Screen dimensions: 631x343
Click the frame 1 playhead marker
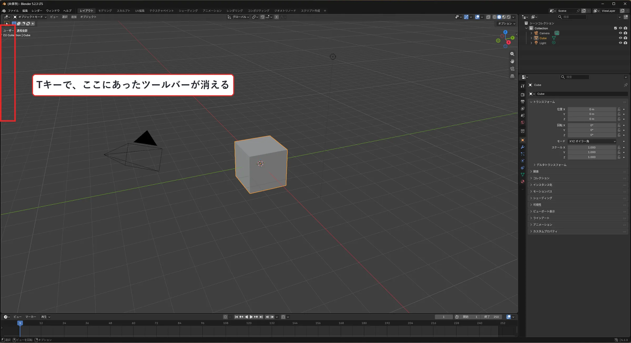pos(20,323)
